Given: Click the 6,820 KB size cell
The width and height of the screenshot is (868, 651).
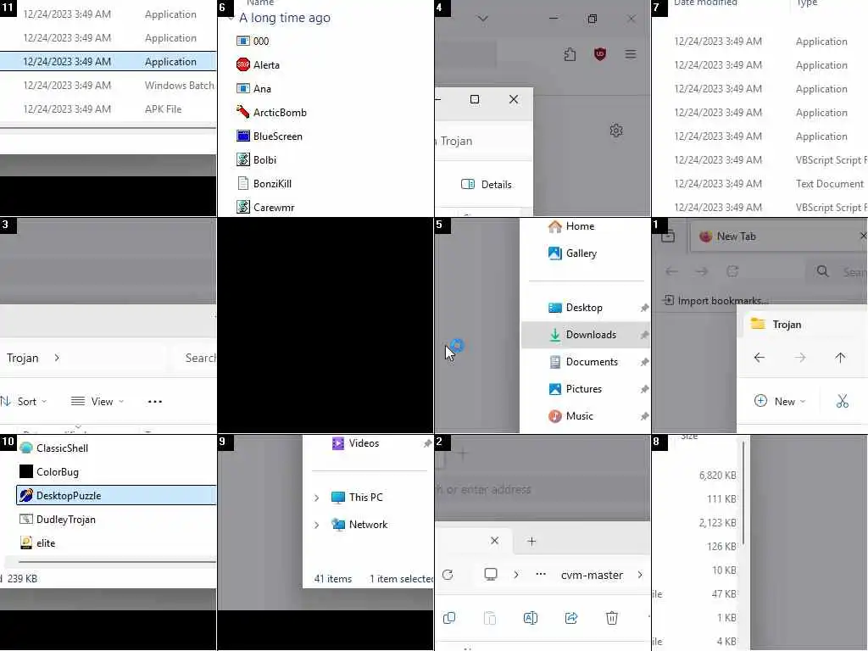Looking at the screenshot, I should [717, 476].
